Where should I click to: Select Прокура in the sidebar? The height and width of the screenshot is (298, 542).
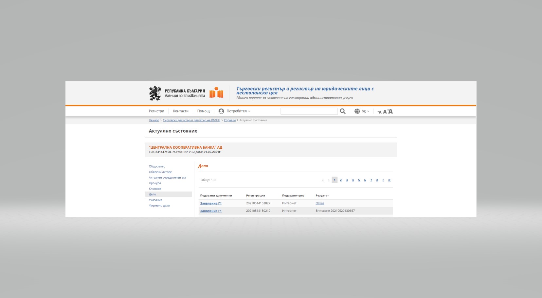tap(155, 183)
